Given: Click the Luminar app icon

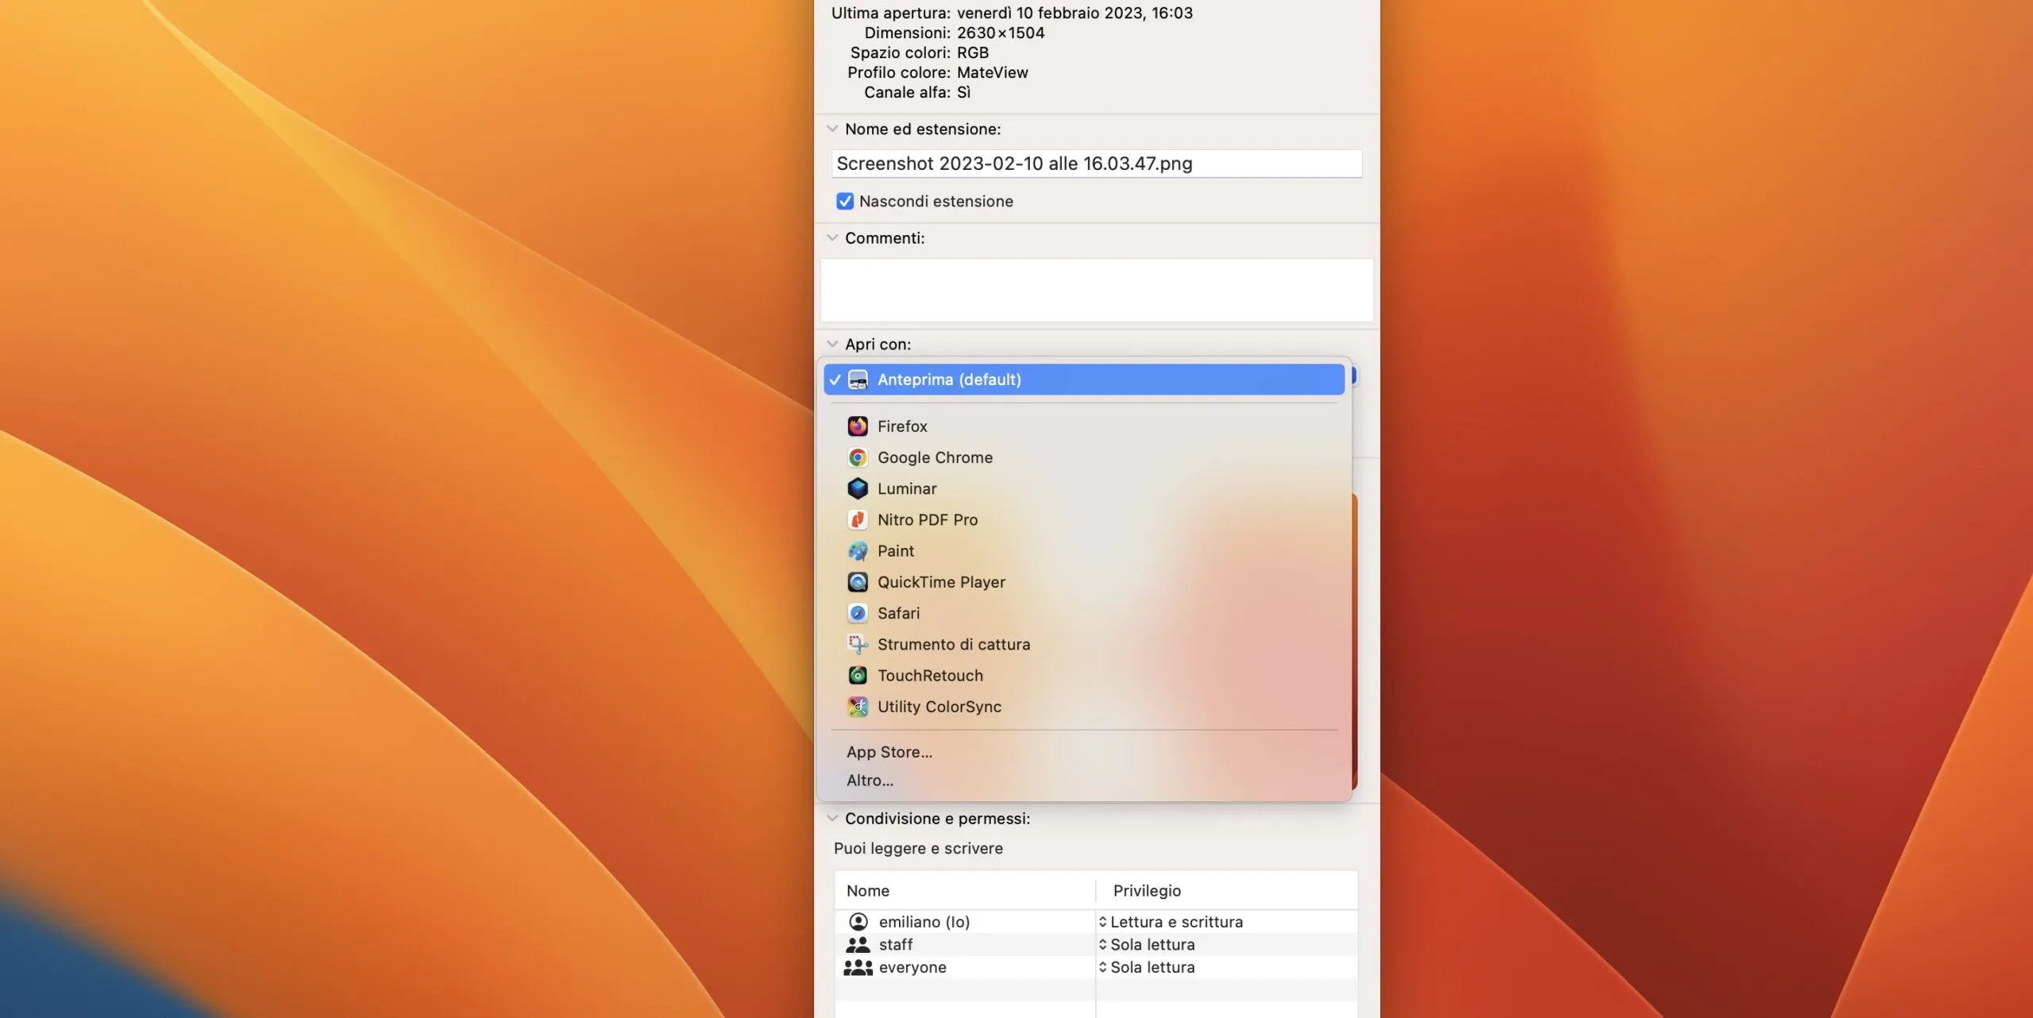Looking at the screenshot, I should coord(857,488).
